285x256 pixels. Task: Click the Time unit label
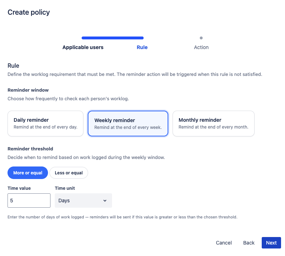pyautogui.click(x=65, y=188)
